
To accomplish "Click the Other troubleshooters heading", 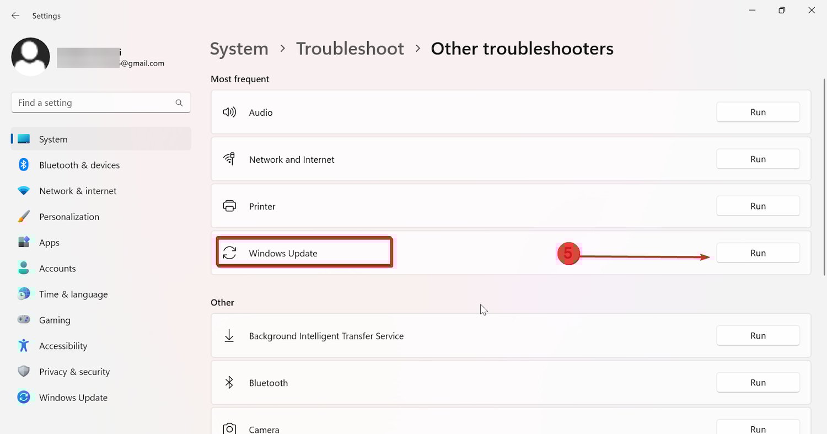I will pos(522,49).
